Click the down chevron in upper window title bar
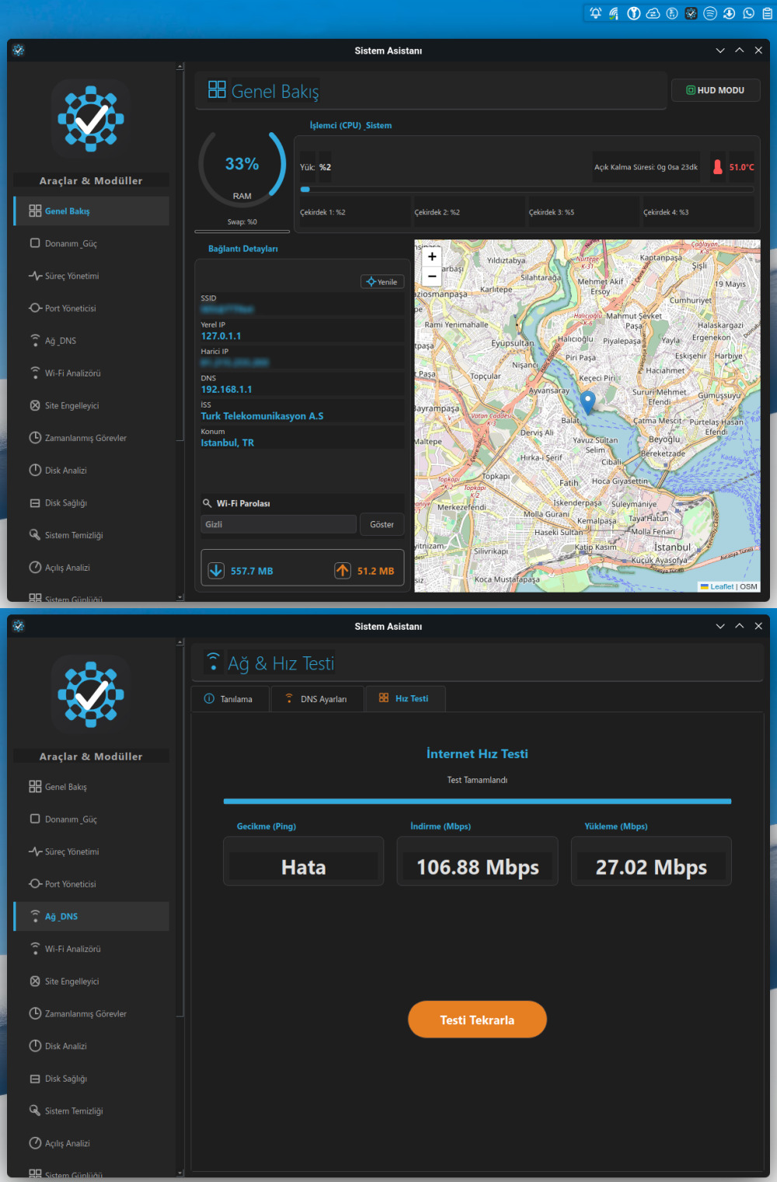777x1182 pixels. point(720,51)
